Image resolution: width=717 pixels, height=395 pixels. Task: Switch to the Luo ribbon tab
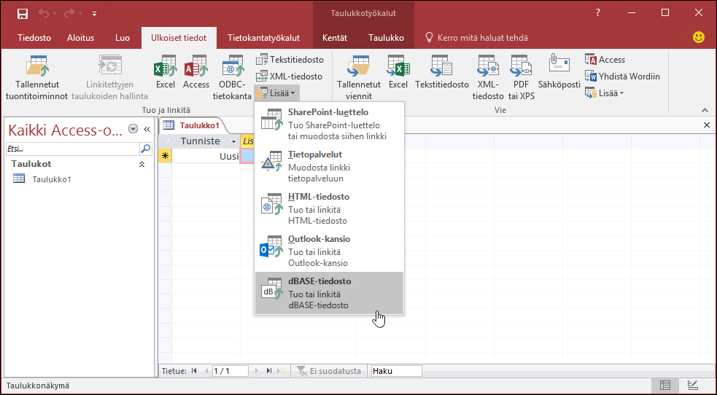tap(122, 38)
